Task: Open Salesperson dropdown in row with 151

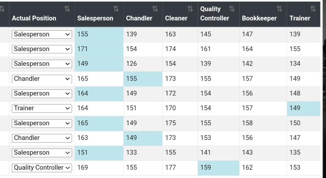Action: 42,153
